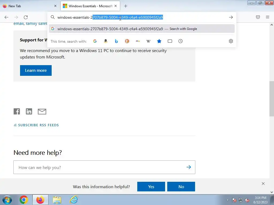Click the Learn more button
274x205 pixels.
[x=36, y=70]
